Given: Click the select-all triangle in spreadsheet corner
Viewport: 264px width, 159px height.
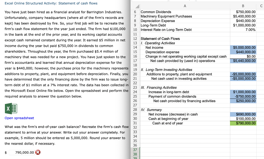Looking at the screenshot, I should coord(136,6).
